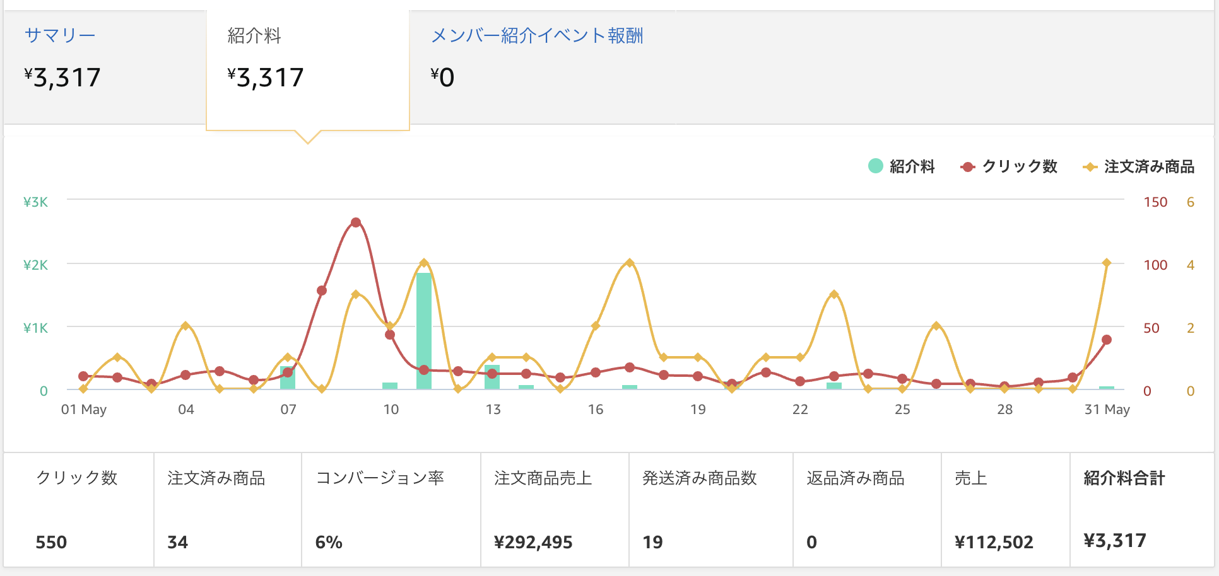Click the 注文商品売上 value ¥292,495
Viewport: 1219px width, 576px height.
(x=533, y=542)
